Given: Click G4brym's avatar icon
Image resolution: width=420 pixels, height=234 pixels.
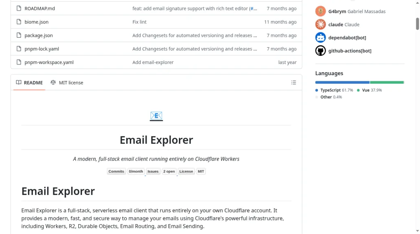Looking at the screenshot, I should click(x=320, y=11).
